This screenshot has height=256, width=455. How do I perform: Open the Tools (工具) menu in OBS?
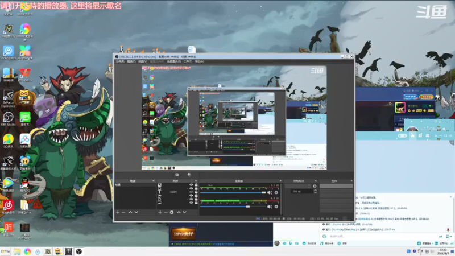[188, 61]
